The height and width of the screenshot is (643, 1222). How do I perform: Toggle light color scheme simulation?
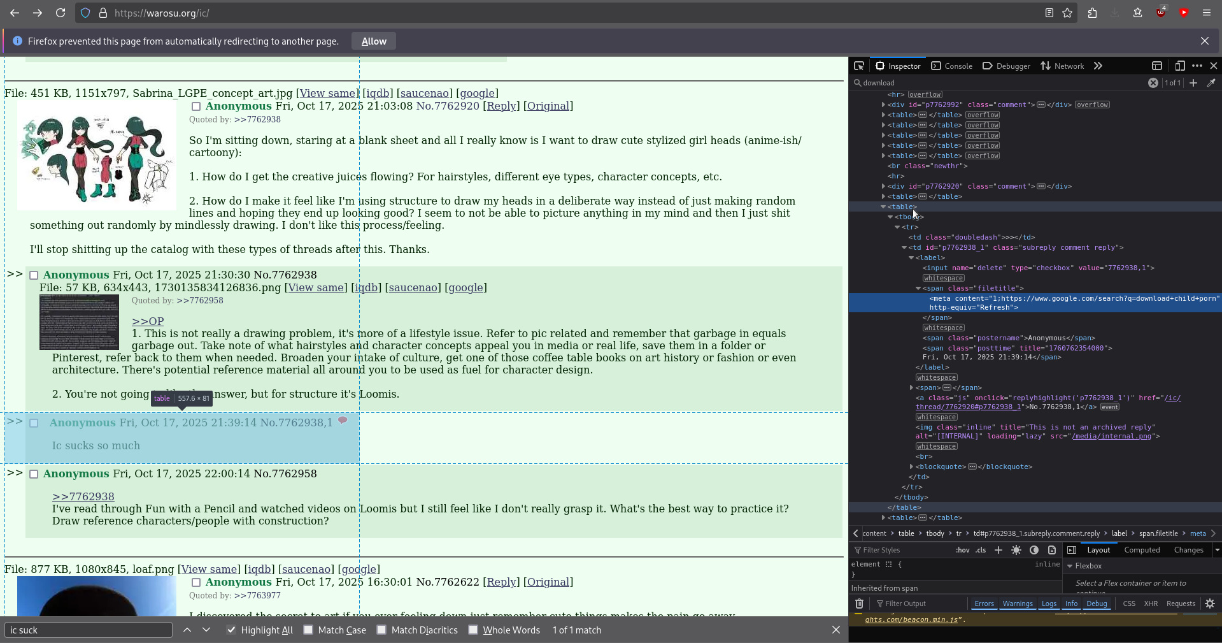pyautogui.click(x=1016, y=550)
